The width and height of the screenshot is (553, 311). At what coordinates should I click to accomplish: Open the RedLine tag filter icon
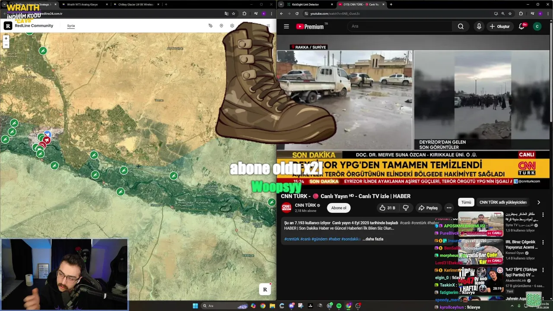pos(210,26)
